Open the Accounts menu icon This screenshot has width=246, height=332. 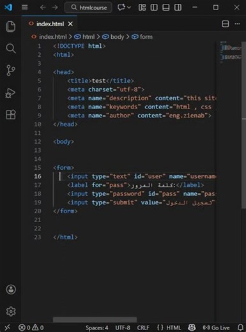(x=11, y=289)
